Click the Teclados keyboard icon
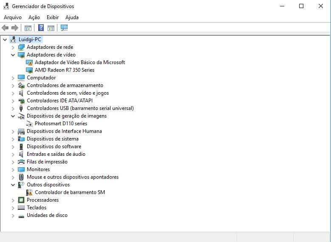 pos(21,208)
